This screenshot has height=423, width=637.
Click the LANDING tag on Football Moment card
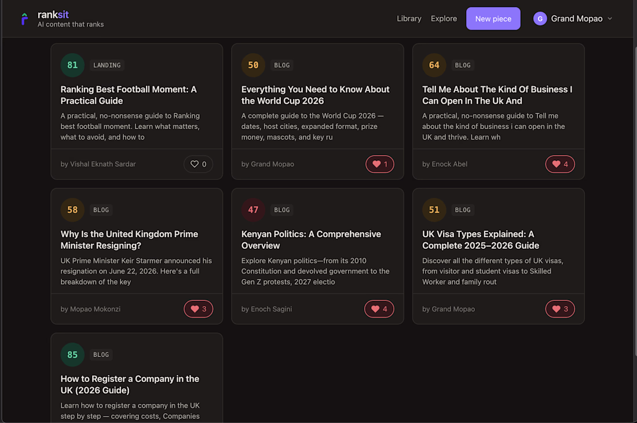[107, 65]
